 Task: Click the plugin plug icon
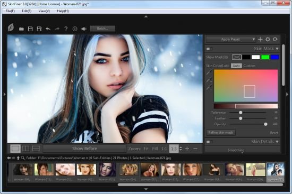click(83, 29)
